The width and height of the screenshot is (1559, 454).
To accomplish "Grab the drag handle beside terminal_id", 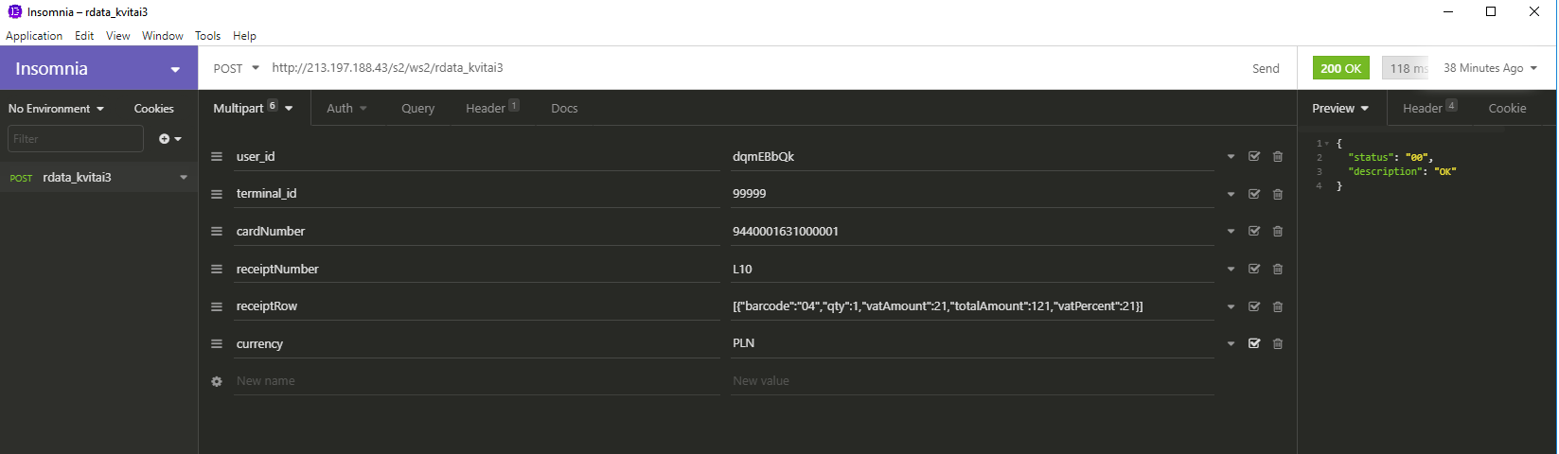I will (217, 194).
